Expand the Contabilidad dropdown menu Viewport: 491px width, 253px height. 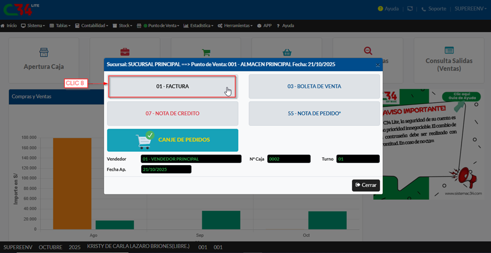(x=95, y=26)
